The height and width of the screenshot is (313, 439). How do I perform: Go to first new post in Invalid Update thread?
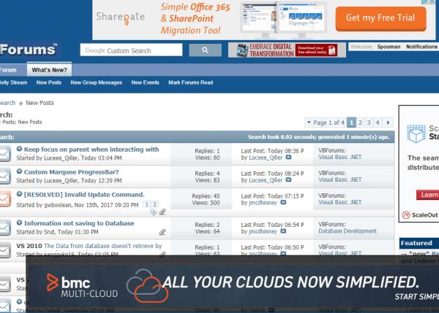(19, 194)
